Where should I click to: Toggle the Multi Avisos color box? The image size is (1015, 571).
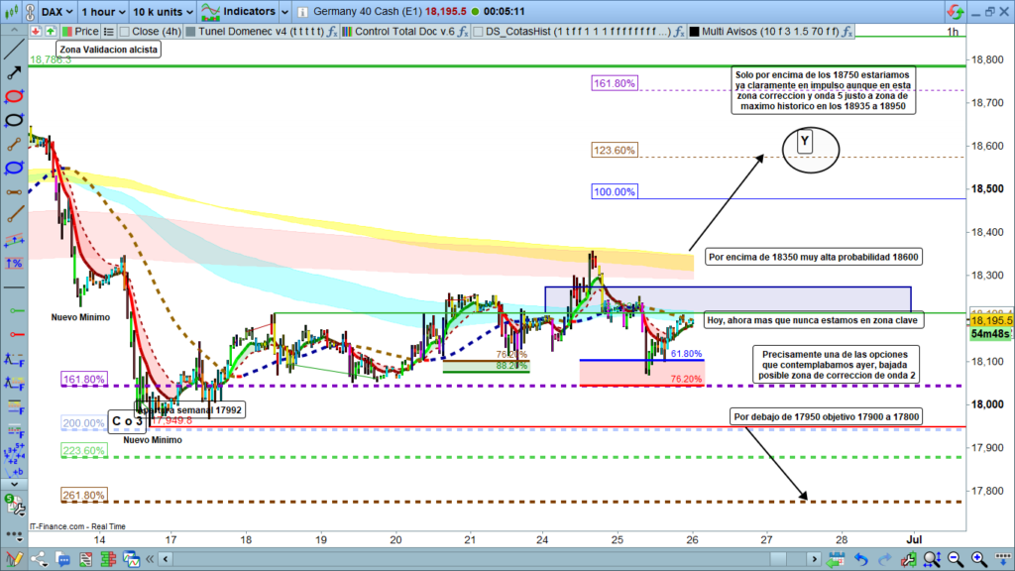click(695, 32)
